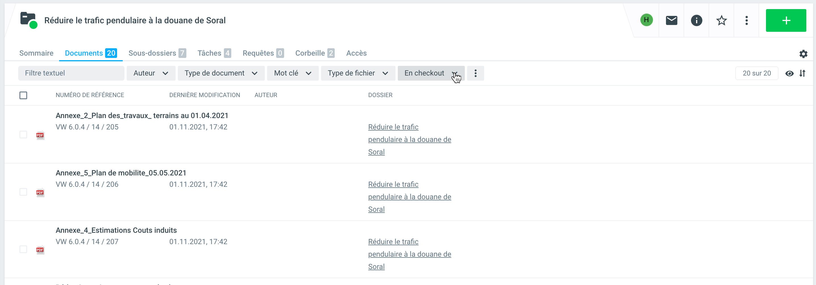Open the mail envelope icon
Screen dimensions: 816x285
[x=671, y=20]
